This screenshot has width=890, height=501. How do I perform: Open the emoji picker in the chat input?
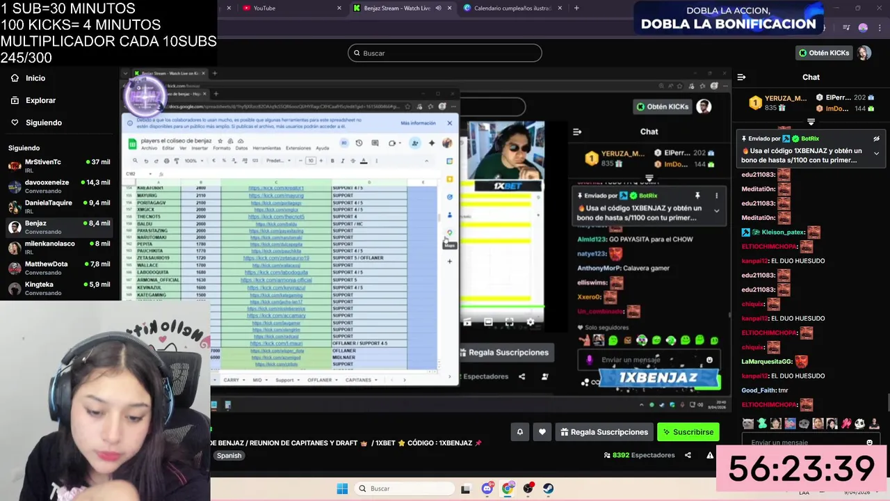869,443
